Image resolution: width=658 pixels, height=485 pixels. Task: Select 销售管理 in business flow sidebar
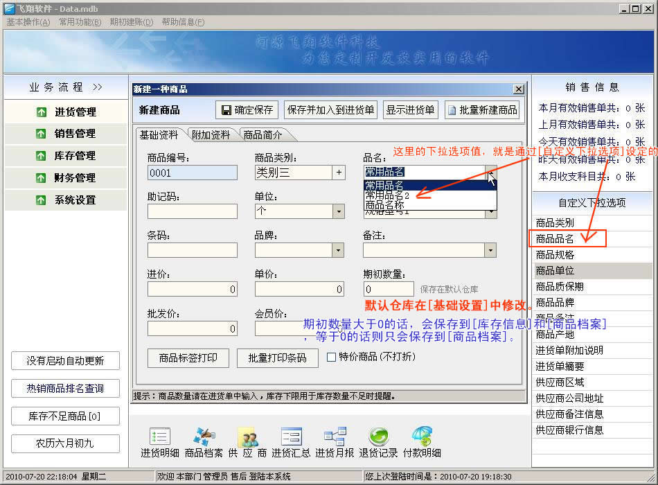(x=66, y=134)
